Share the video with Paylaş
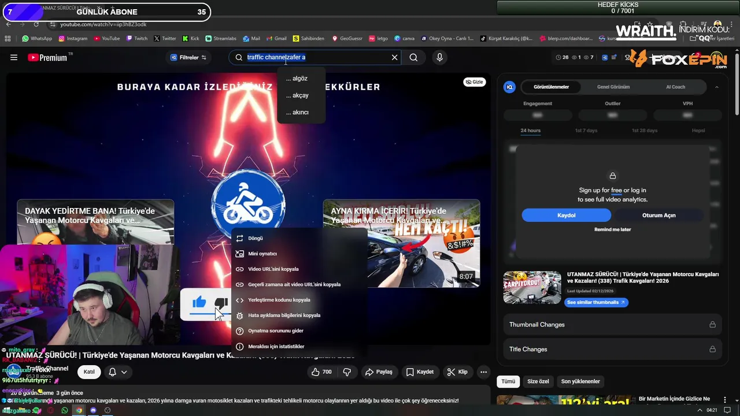Viewport: 740px width, 416px height. (379, 372)
